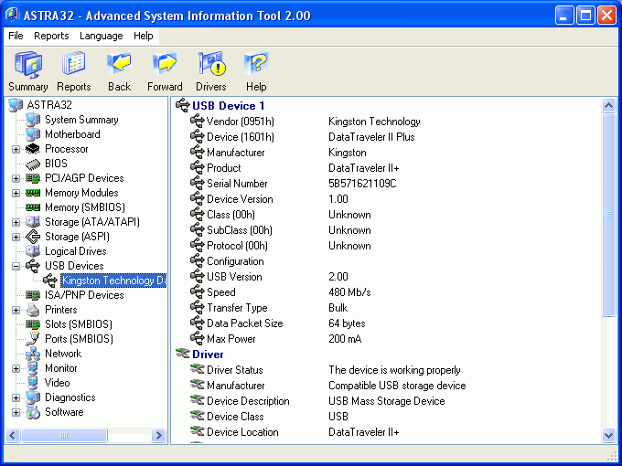This screenshot has height=466, width=622.
Task: Click the Reports toolbar icon
Action: 74,64
